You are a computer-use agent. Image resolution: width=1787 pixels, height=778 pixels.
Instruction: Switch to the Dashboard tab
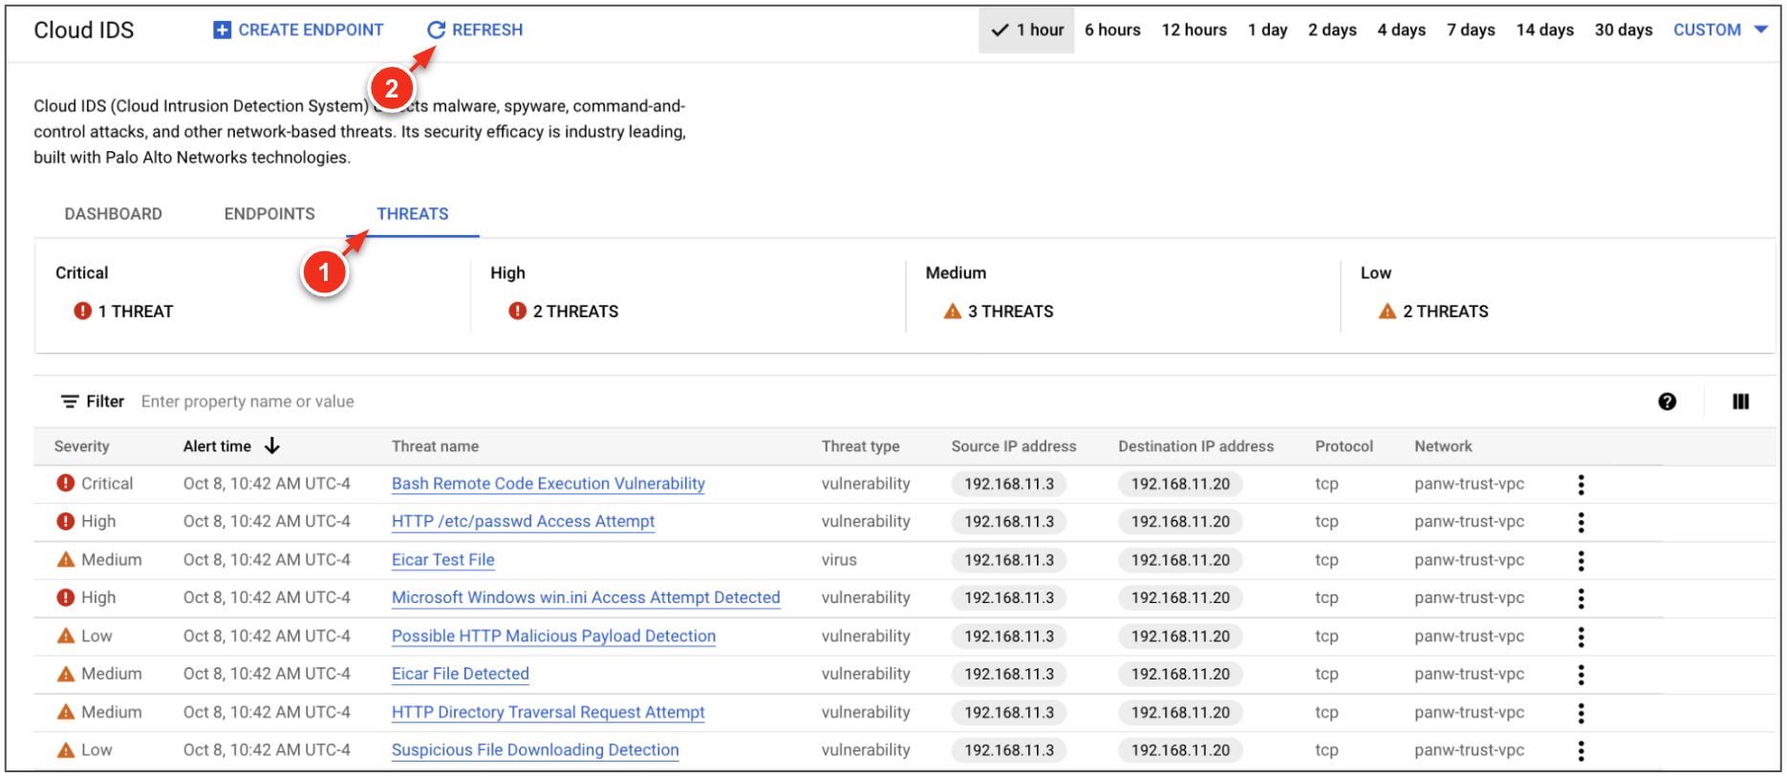113,214
